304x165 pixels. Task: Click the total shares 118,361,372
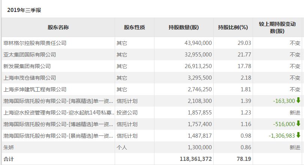[x=196, y=159]
